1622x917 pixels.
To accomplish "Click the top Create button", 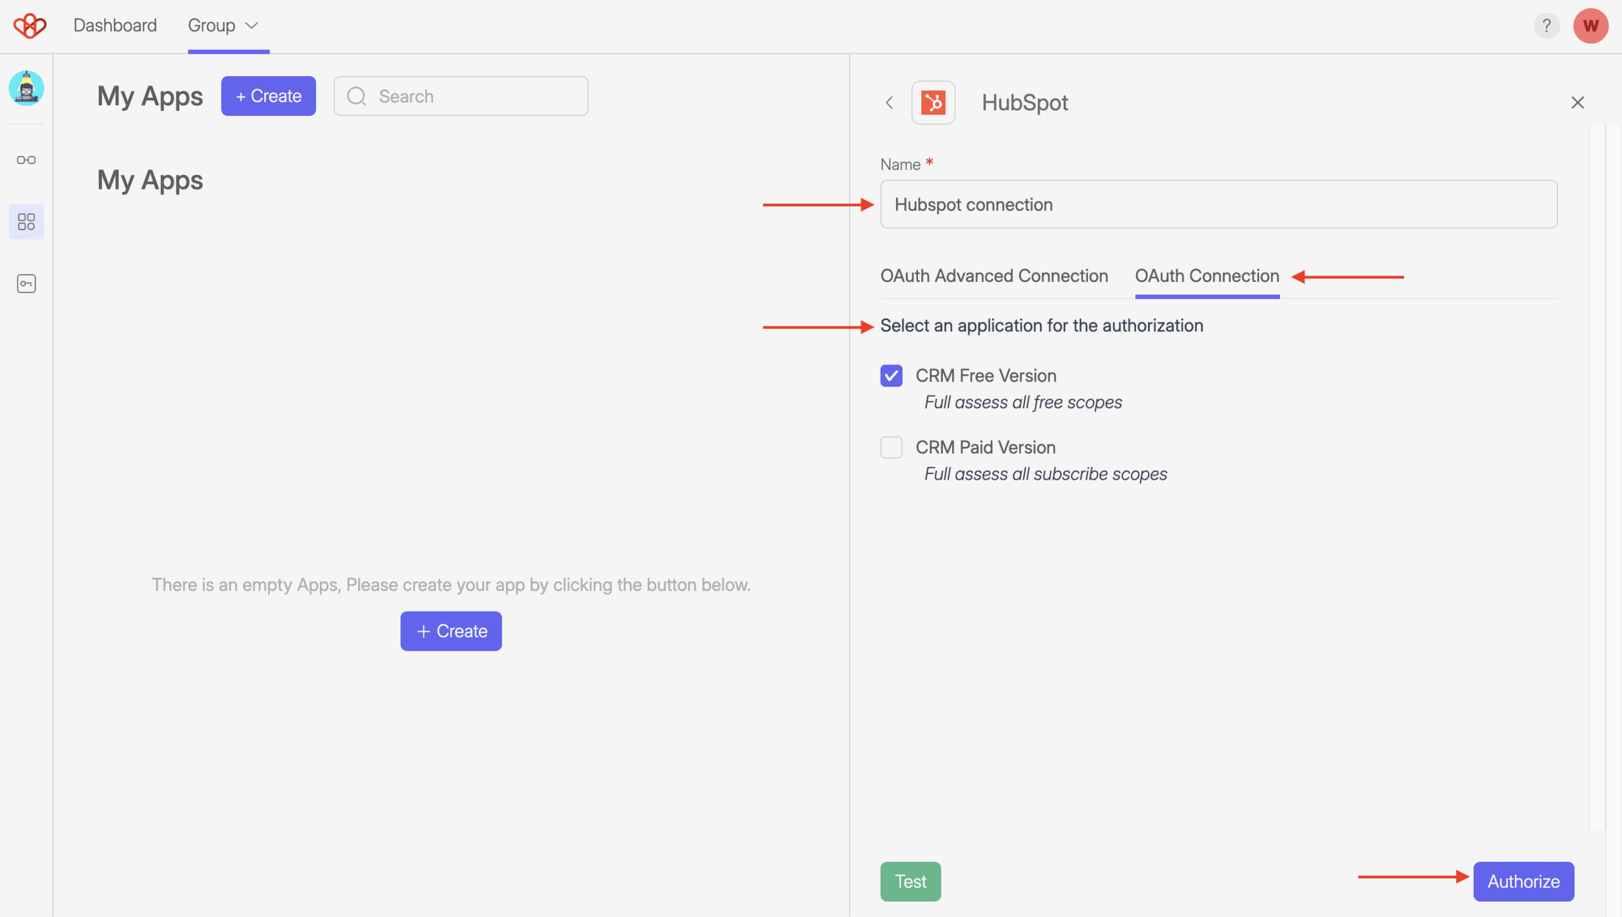I will coord(269,96).
